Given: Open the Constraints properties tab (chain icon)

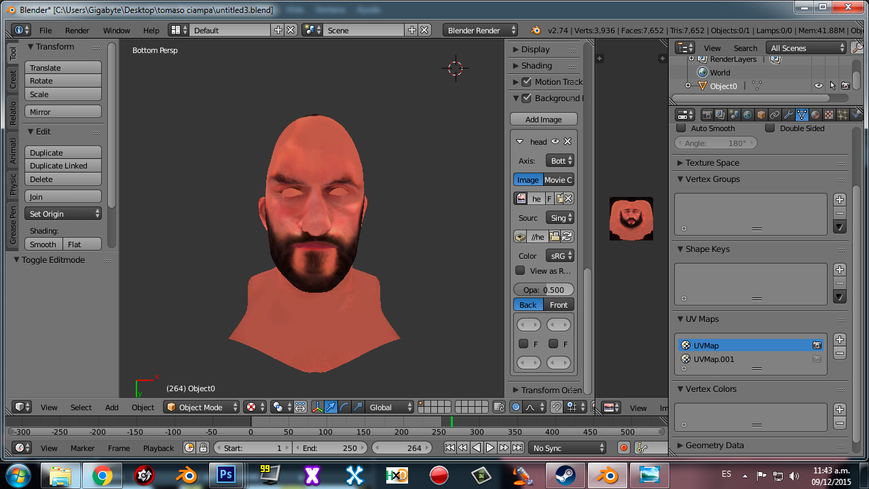Looking at the screenshot, I should 775,115.
